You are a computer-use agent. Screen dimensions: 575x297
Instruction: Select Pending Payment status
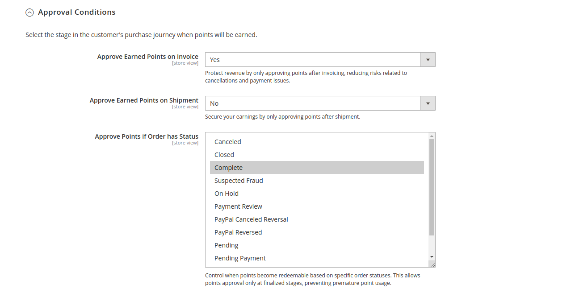(x=240, y=258)
